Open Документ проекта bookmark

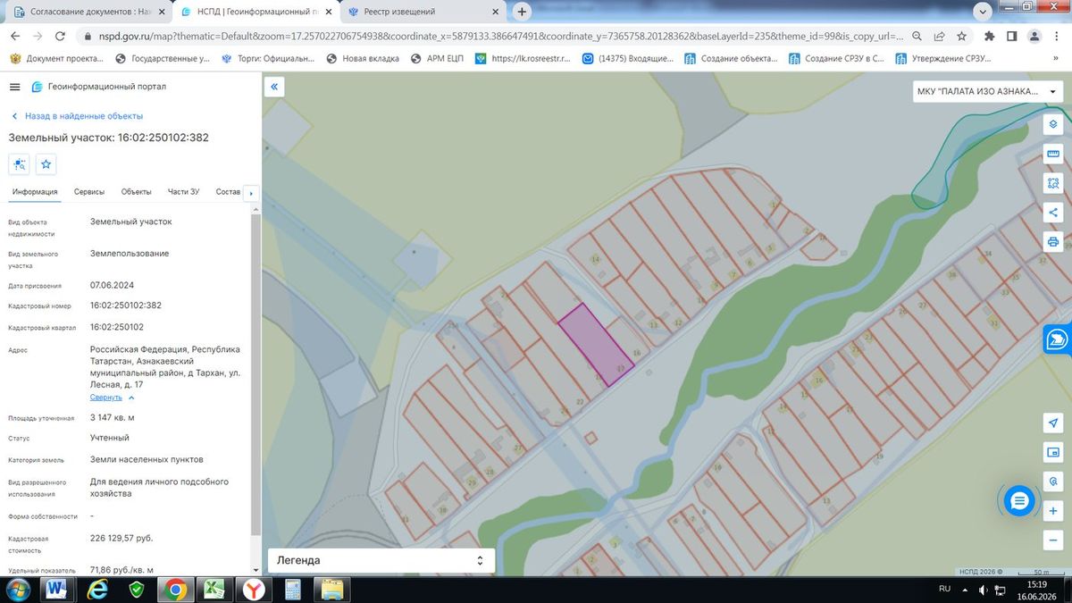pyautogui.click(x=56, y=58)
